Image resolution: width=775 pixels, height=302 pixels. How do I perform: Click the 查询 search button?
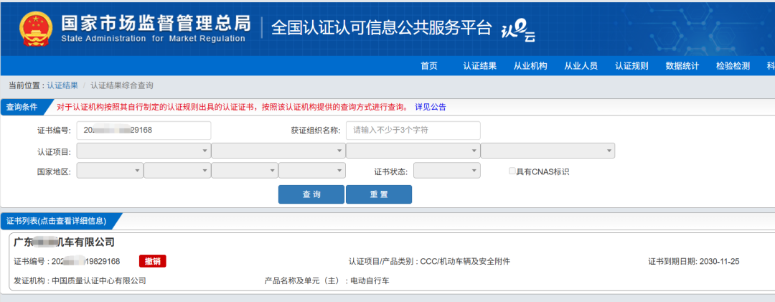311,194
